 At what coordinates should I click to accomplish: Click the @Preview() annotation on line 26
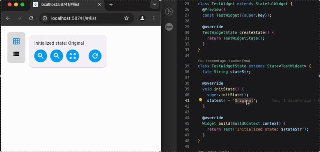214,10
